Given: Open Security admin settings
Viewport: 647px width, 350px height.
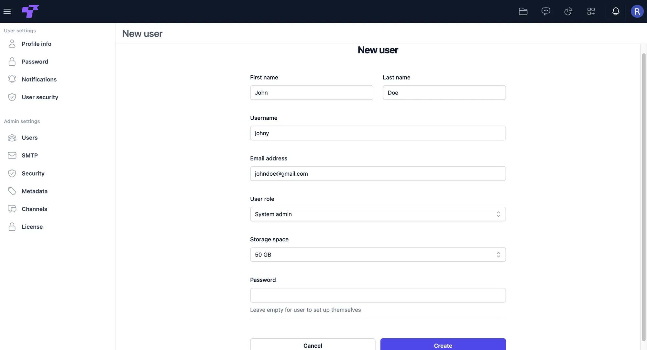Looking at the screenshot, I should click(33, 173).
